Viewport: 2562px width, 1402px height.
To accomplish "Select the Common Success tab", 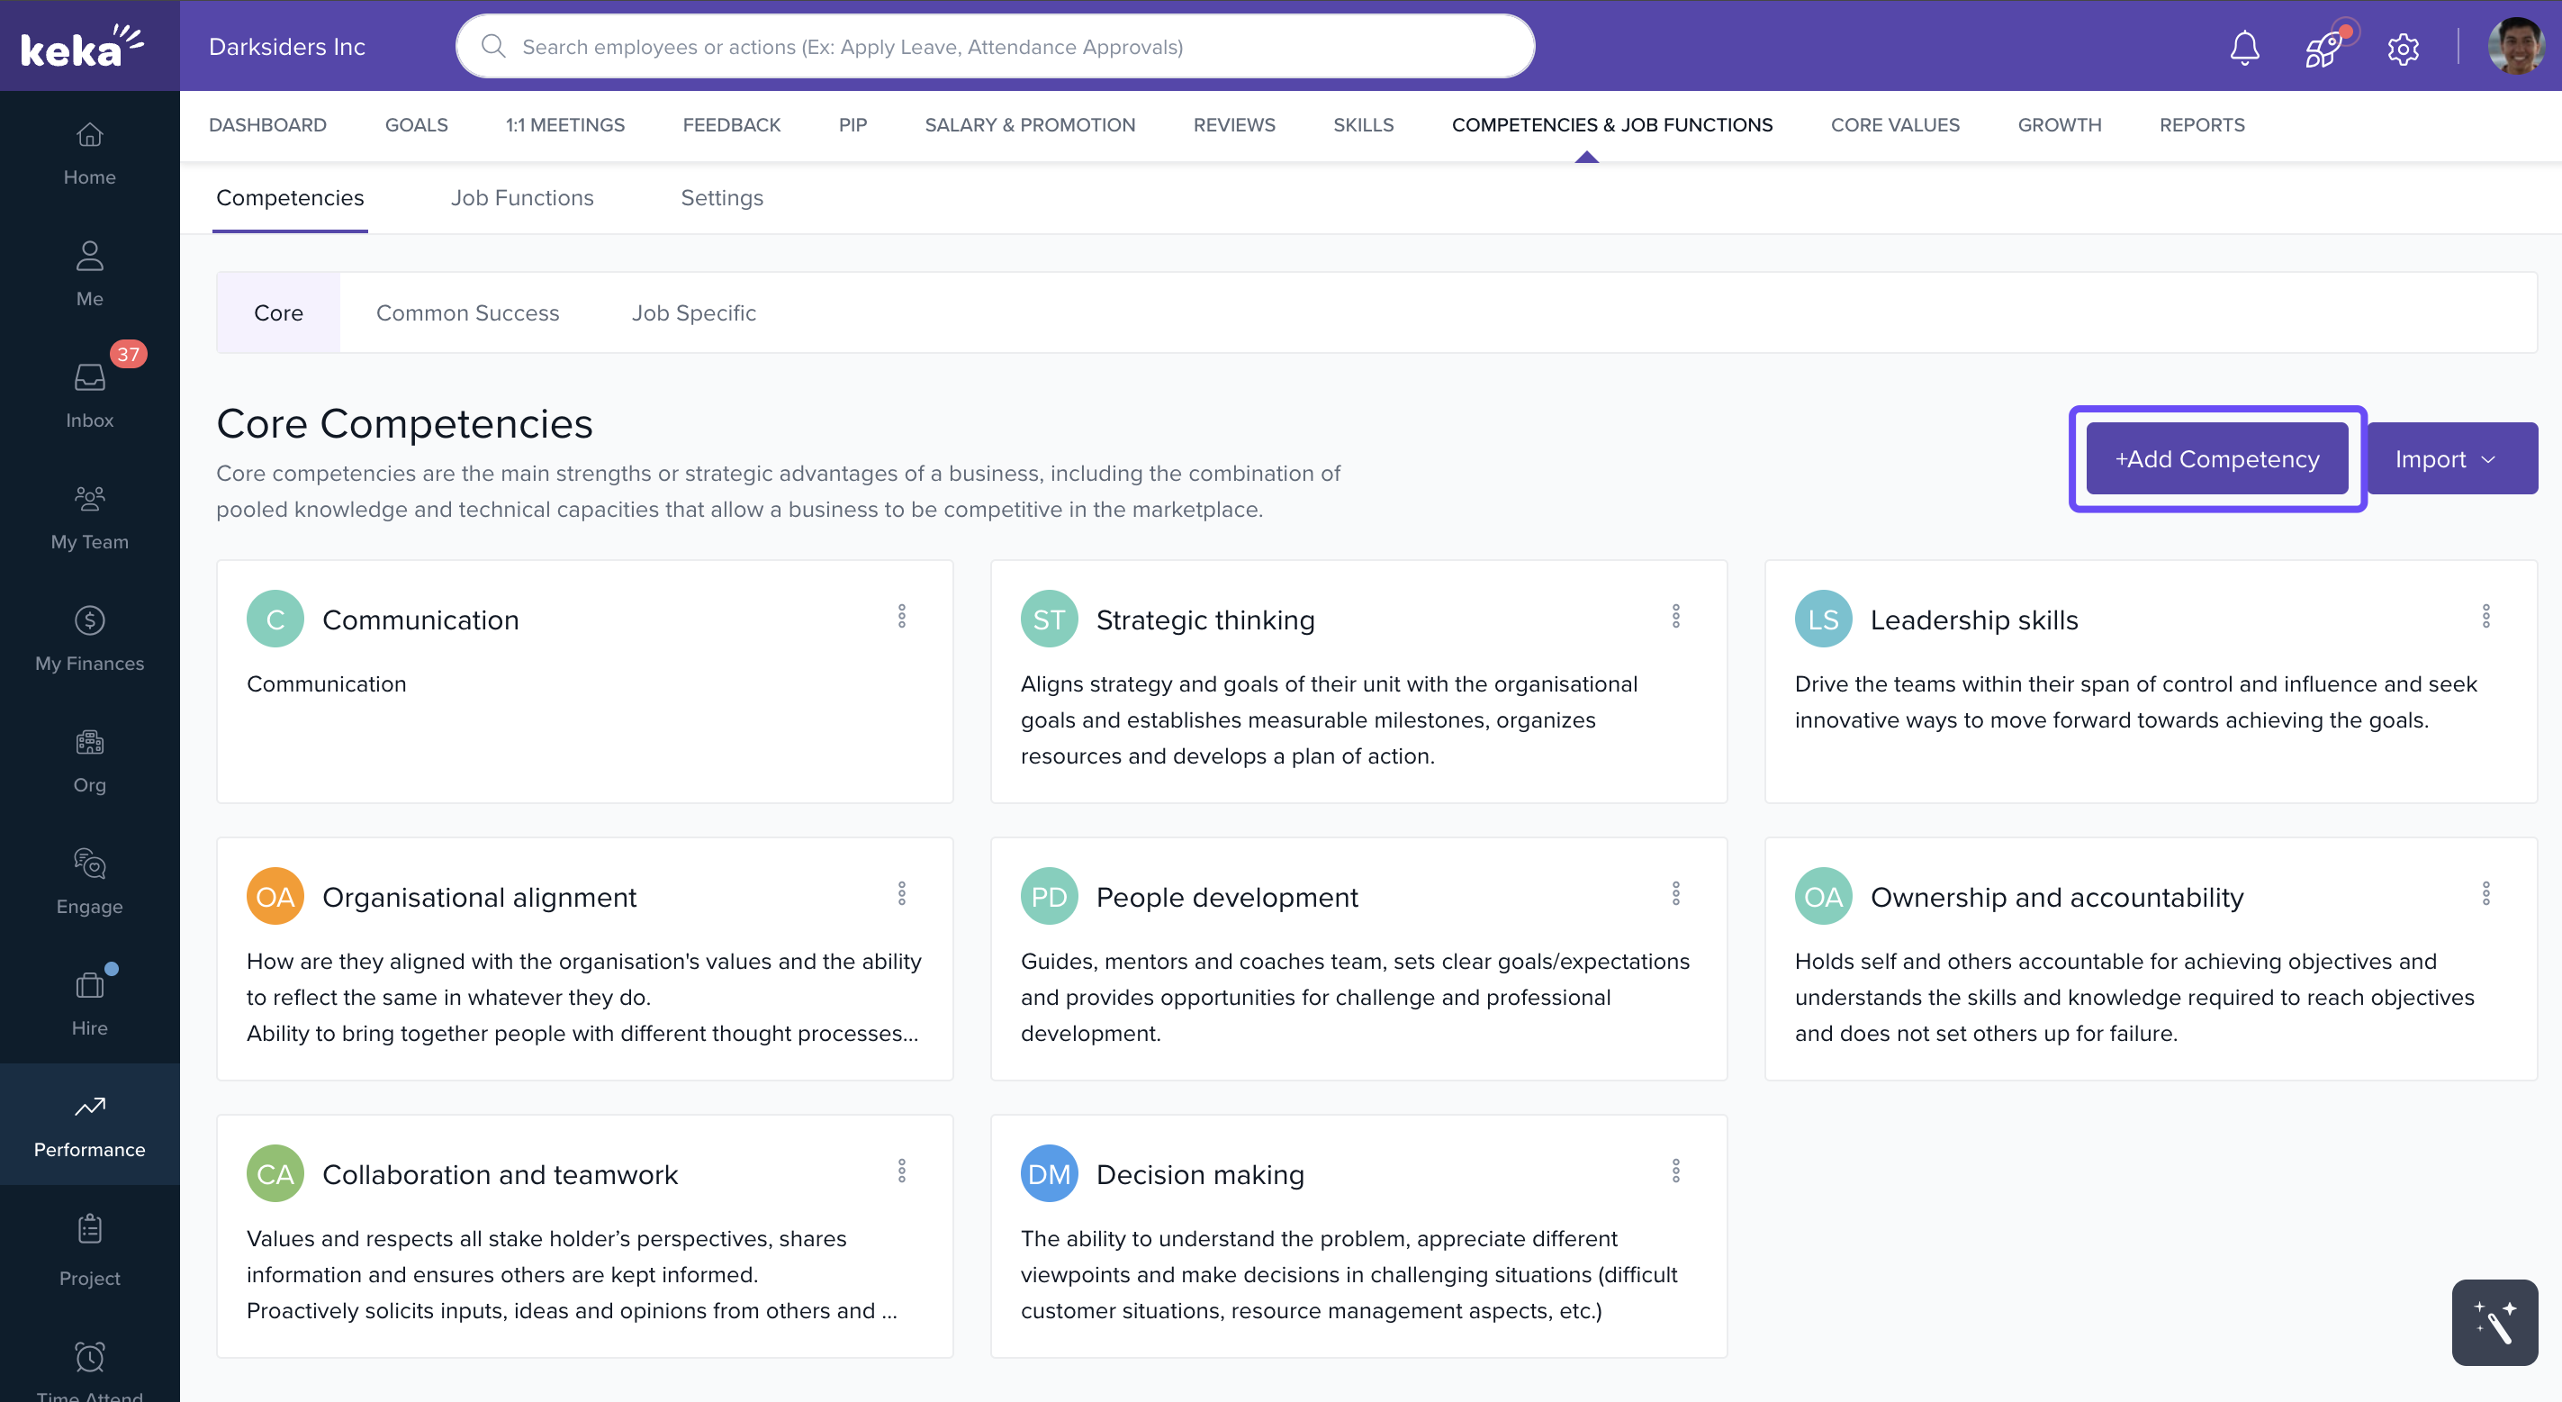I will pos(467,312).
